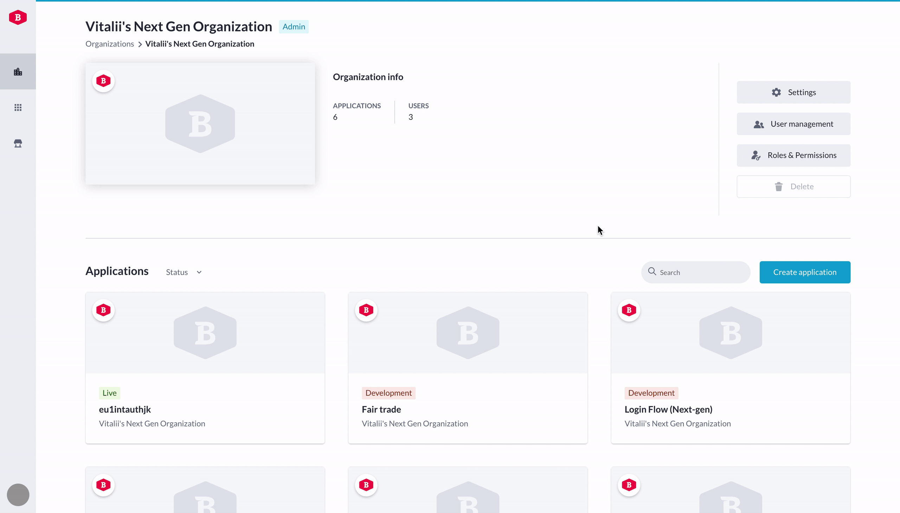Click Create application button

(805, 272)
